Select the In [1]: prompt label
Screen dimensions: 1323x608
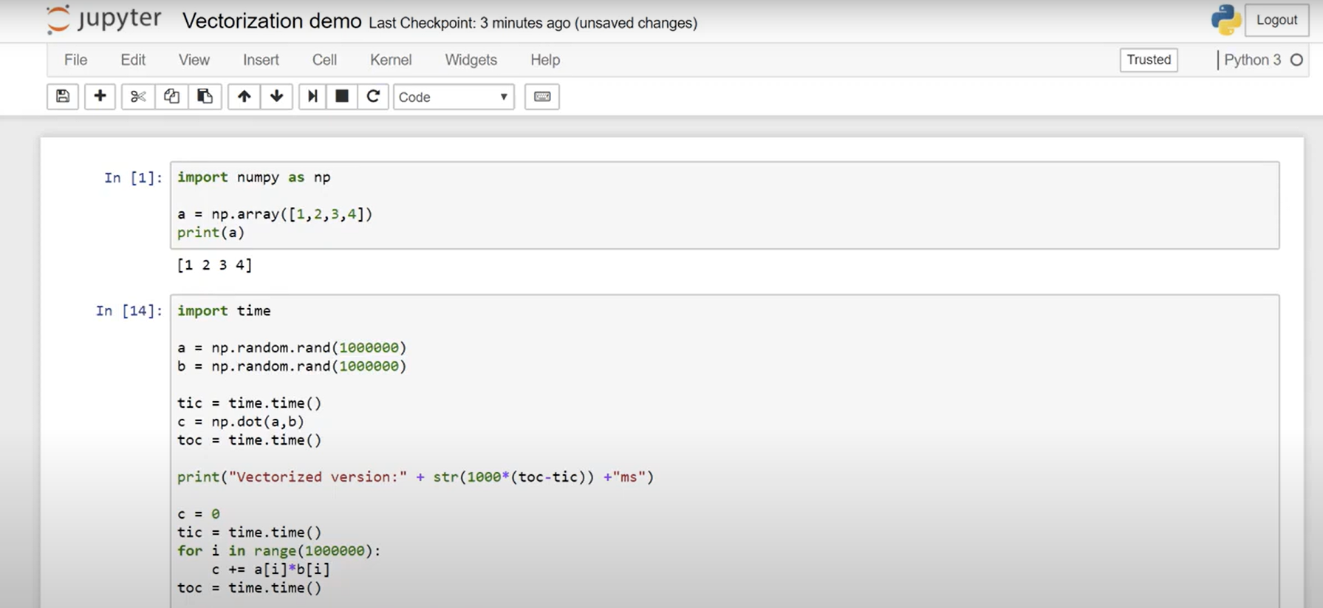click(x=133, y=178)
